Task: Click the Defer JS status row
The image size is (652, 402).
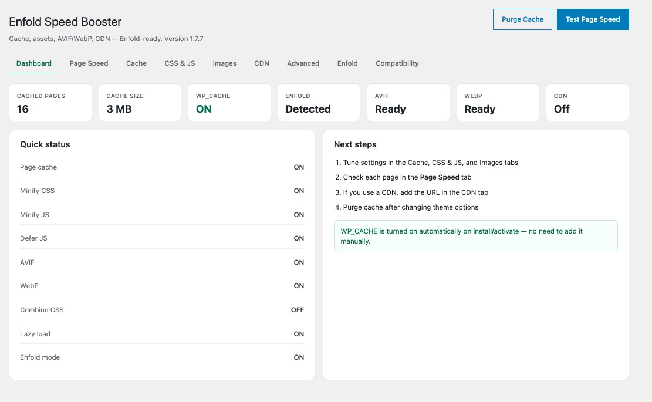Action: click(162, 238)
